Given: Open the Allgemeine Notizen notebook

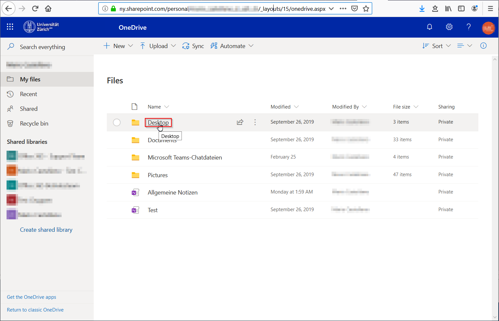Looking at the screenshot, I should click(x=173, y=193).
